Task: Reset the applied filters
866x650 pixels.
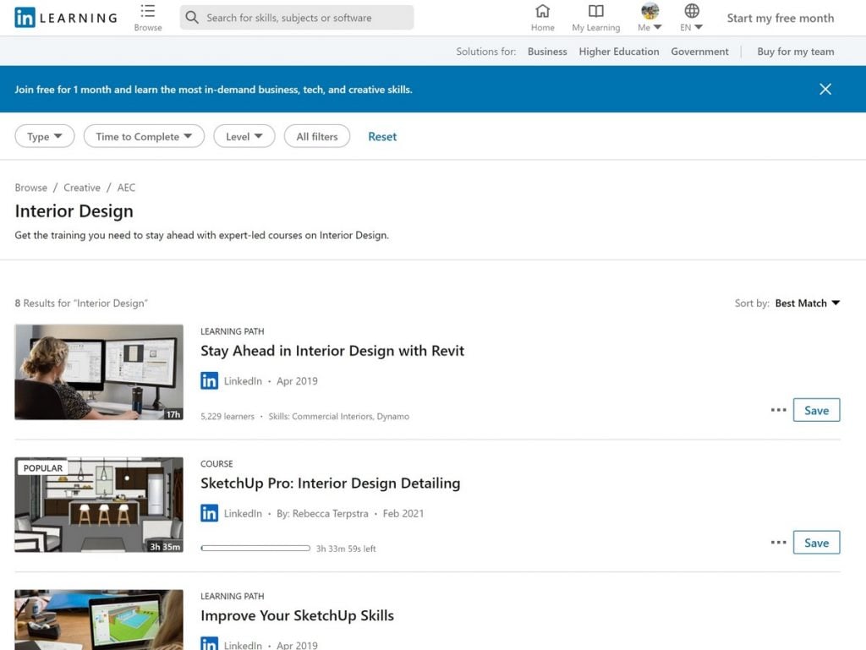Action: click(382, 136)
